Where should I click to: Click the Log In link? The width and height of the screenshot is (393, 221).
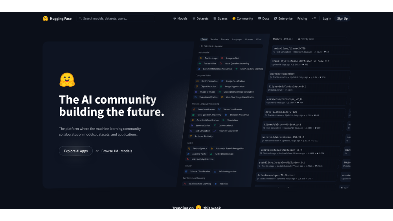[327, 18]
